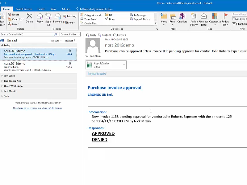Switch to the Home tab
Screen dimensions: 247x185
(6, 9)
